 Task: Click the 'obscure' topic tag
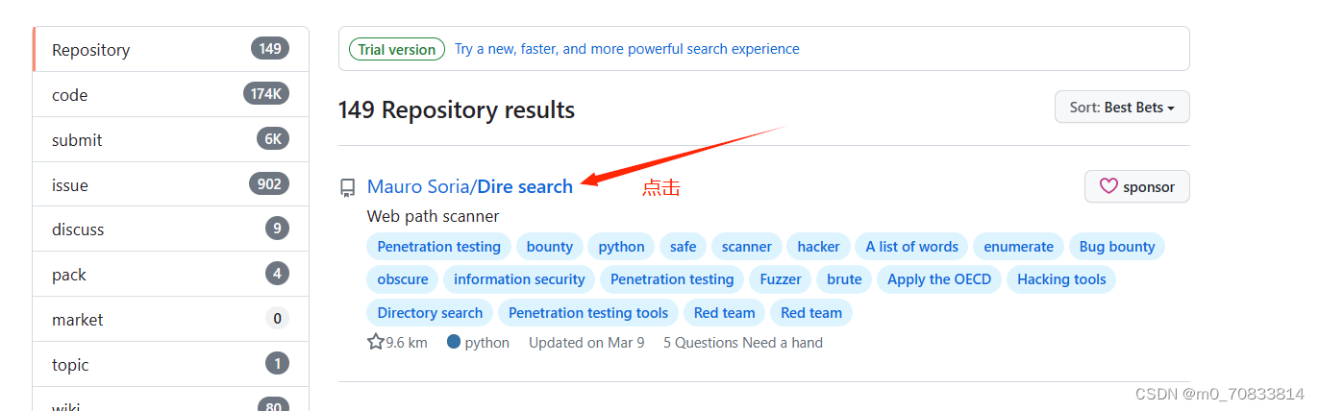pyautogui.click(x=403, y=278)
